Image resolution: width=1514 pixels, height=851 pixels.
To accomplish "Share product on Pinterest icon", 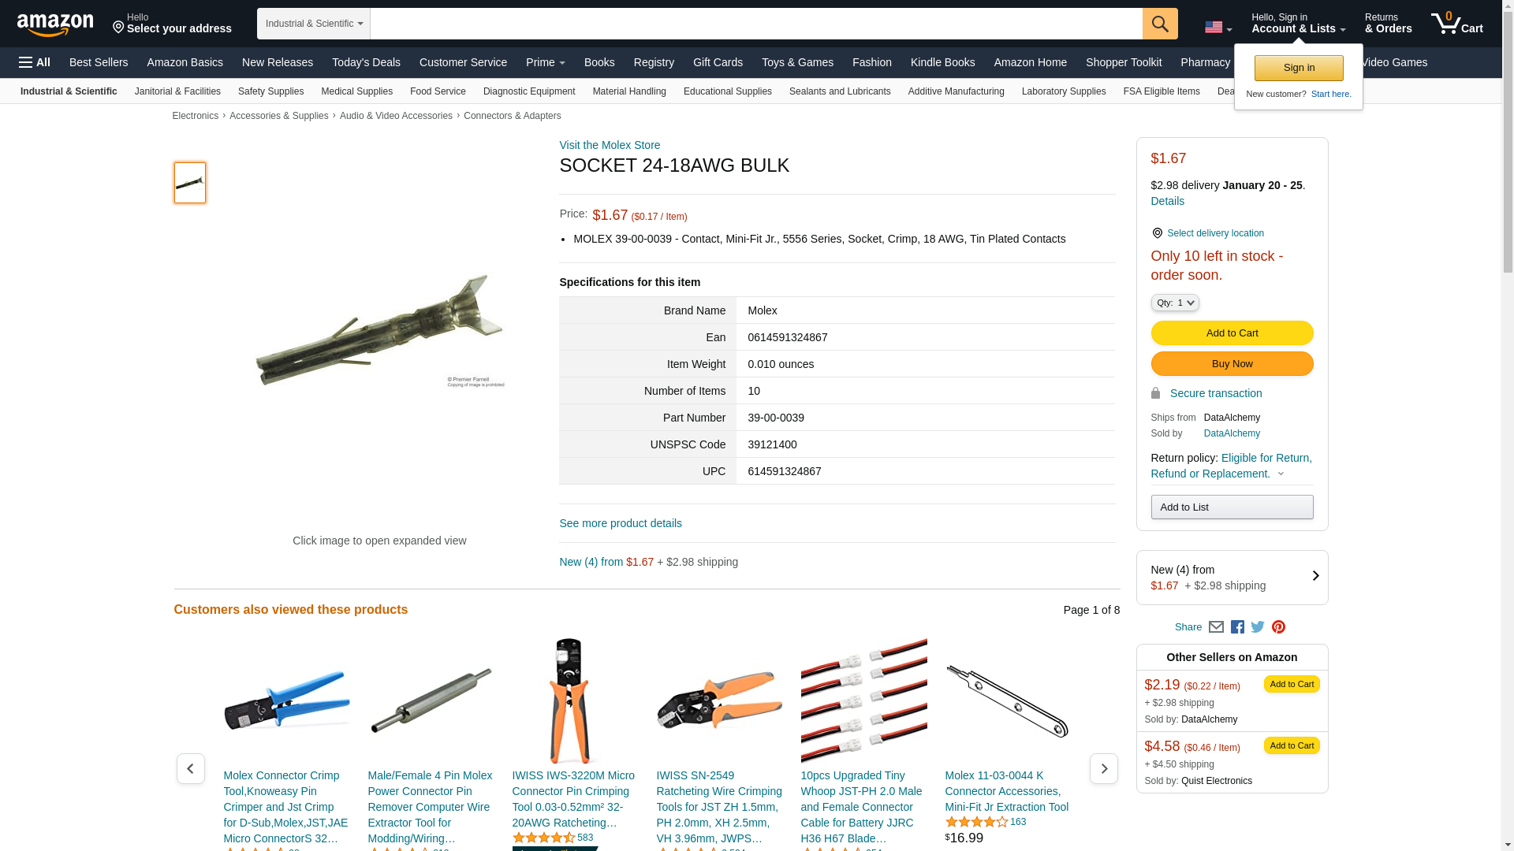I will pyautogui.click(x=1278, y=627).
